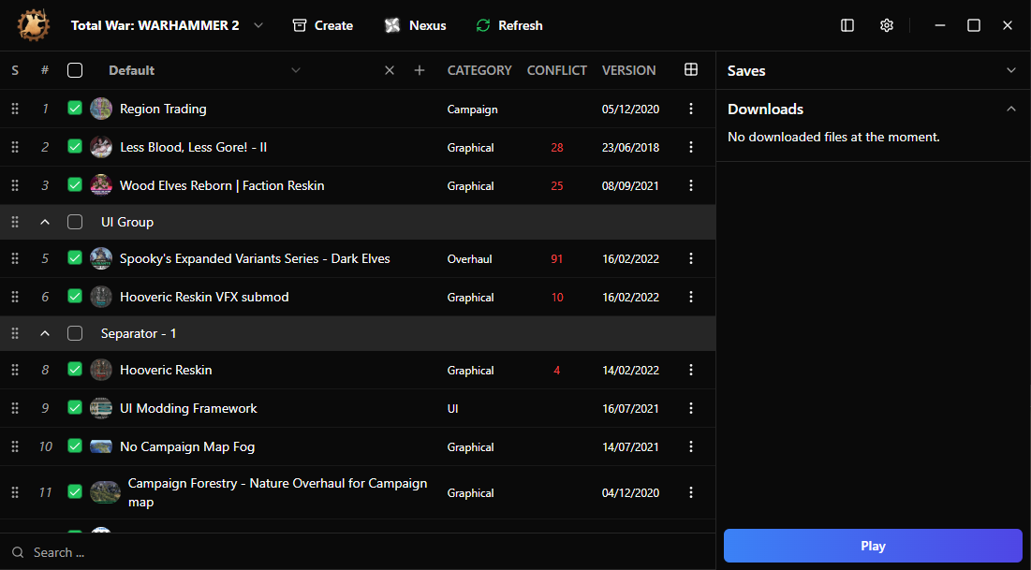Toggle the sidebar panel layout icon

[x=847, y=25]
